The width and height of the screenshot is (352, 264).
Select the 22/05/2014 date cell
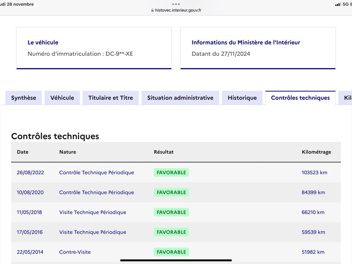(x=30, y=252)
